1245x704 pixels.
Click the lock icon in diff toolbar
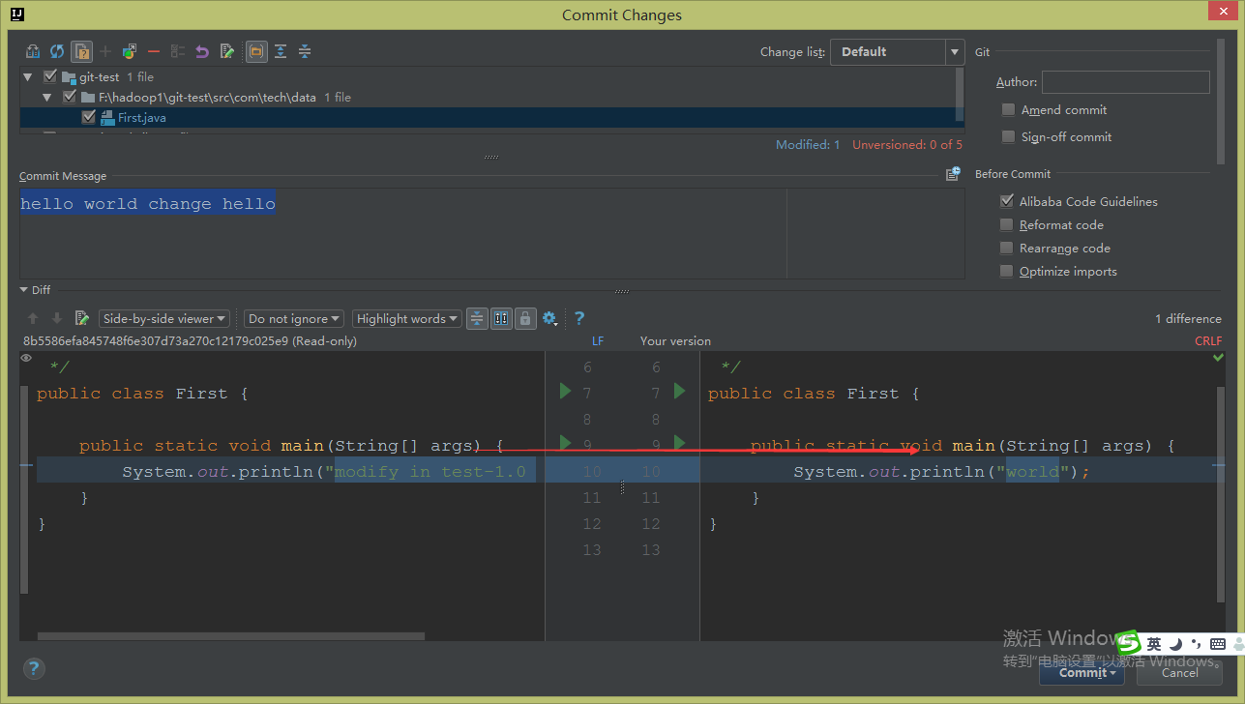point(525,318)
